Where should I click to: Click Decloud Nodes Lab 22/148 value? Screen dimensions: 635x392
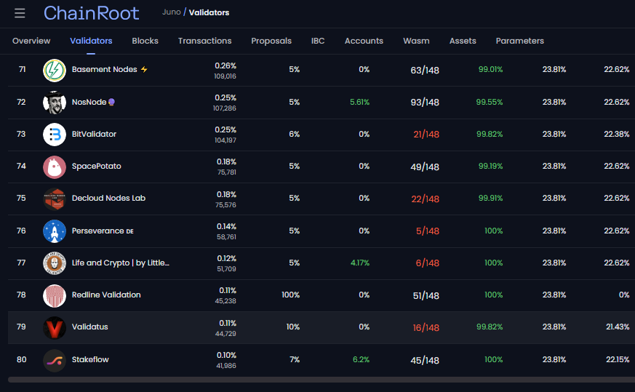pyautogui.click(x=426, y=199)
